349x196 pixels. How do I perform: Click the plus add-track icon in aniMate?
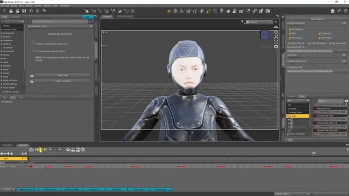click(x=2, y=154)
